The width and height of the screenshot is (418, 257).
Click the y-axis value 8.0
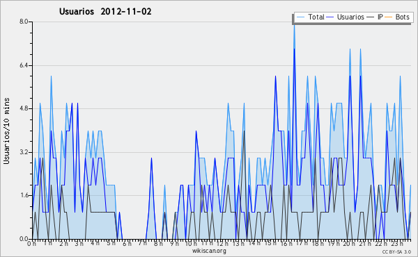coord(24,22)
